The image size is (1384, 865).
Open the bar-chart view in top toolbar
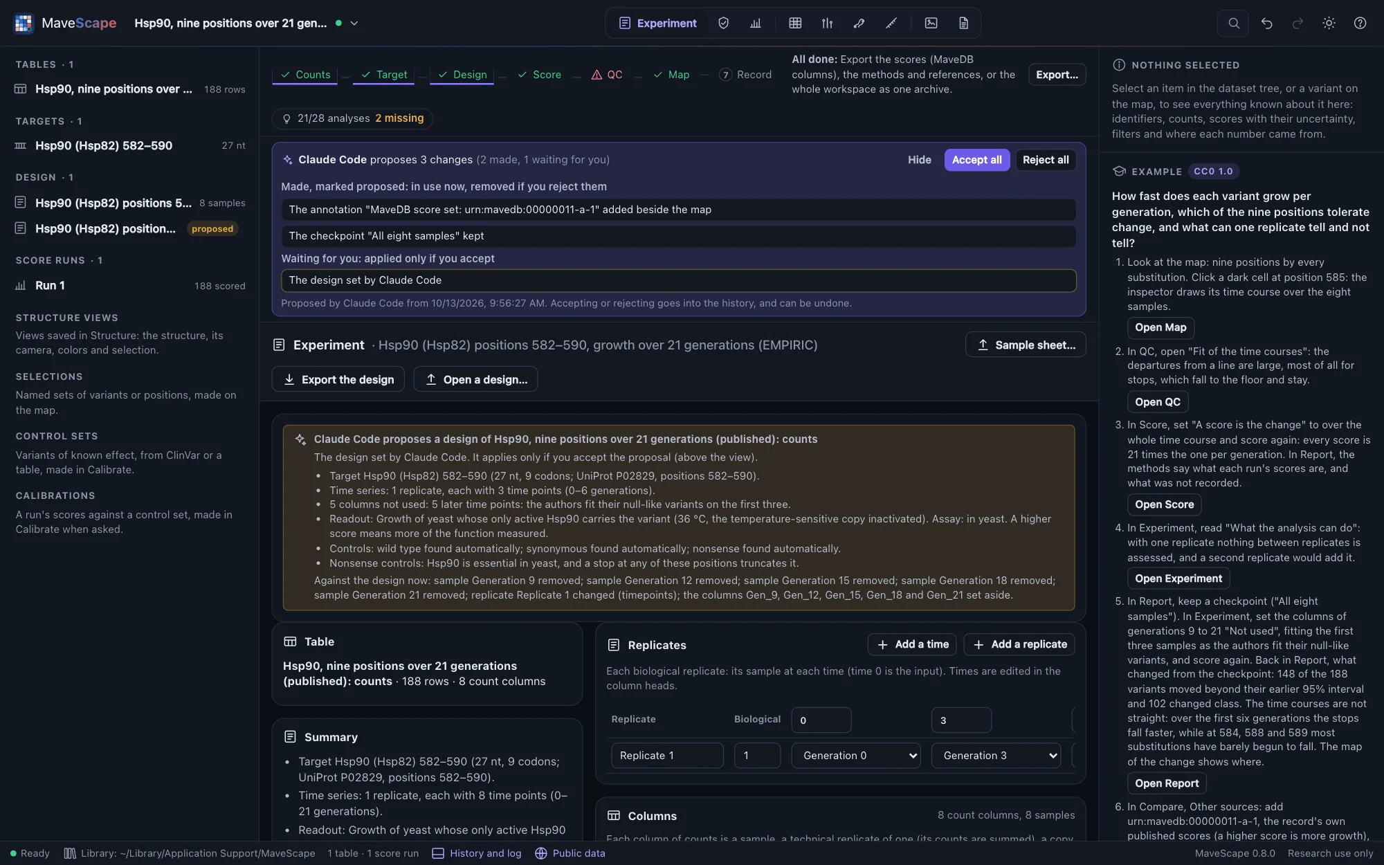click(x=756, y=23)
